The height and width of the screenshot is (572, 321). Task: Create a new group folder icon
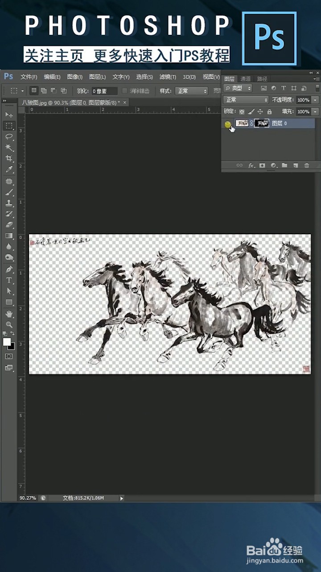[x=284, y=165]
